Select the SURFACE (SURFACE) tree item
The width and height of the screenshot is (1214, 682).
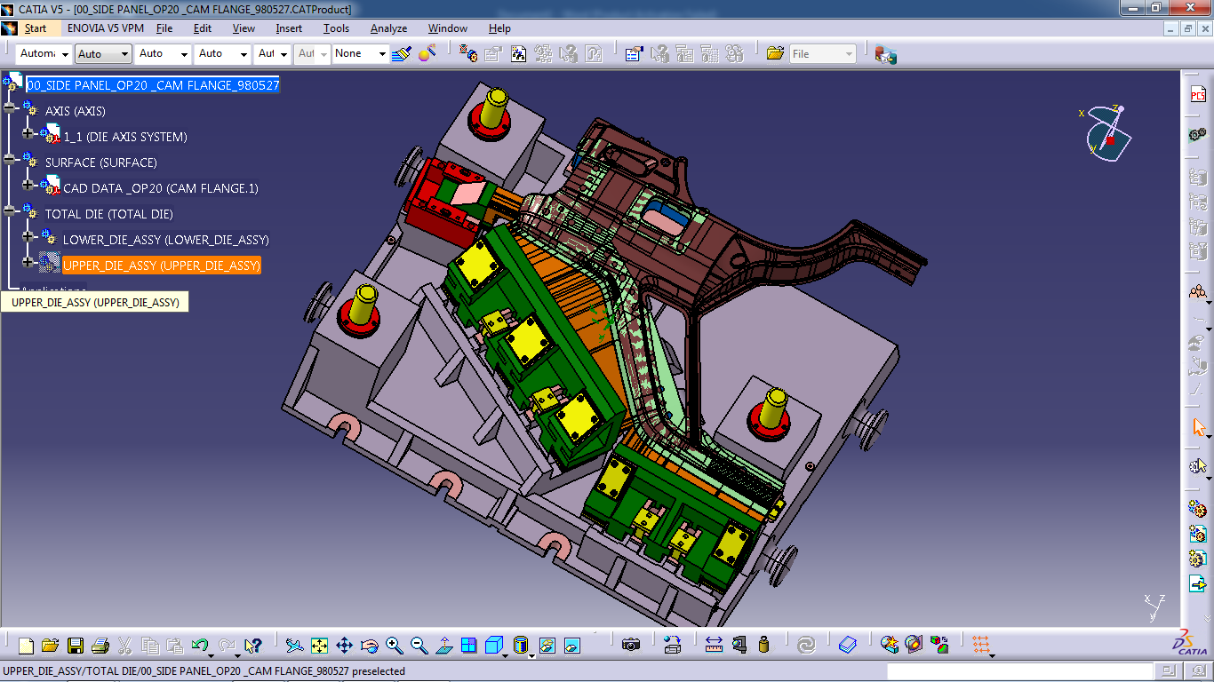coord(100,163)
